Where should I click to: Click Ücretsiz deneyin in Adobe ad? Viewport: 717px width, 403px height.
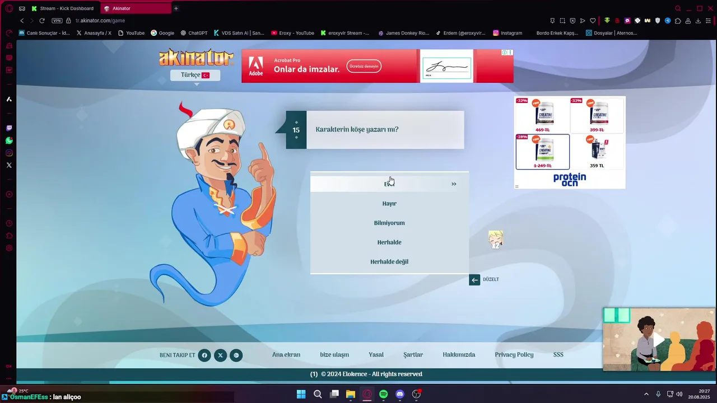pos(364,66)
